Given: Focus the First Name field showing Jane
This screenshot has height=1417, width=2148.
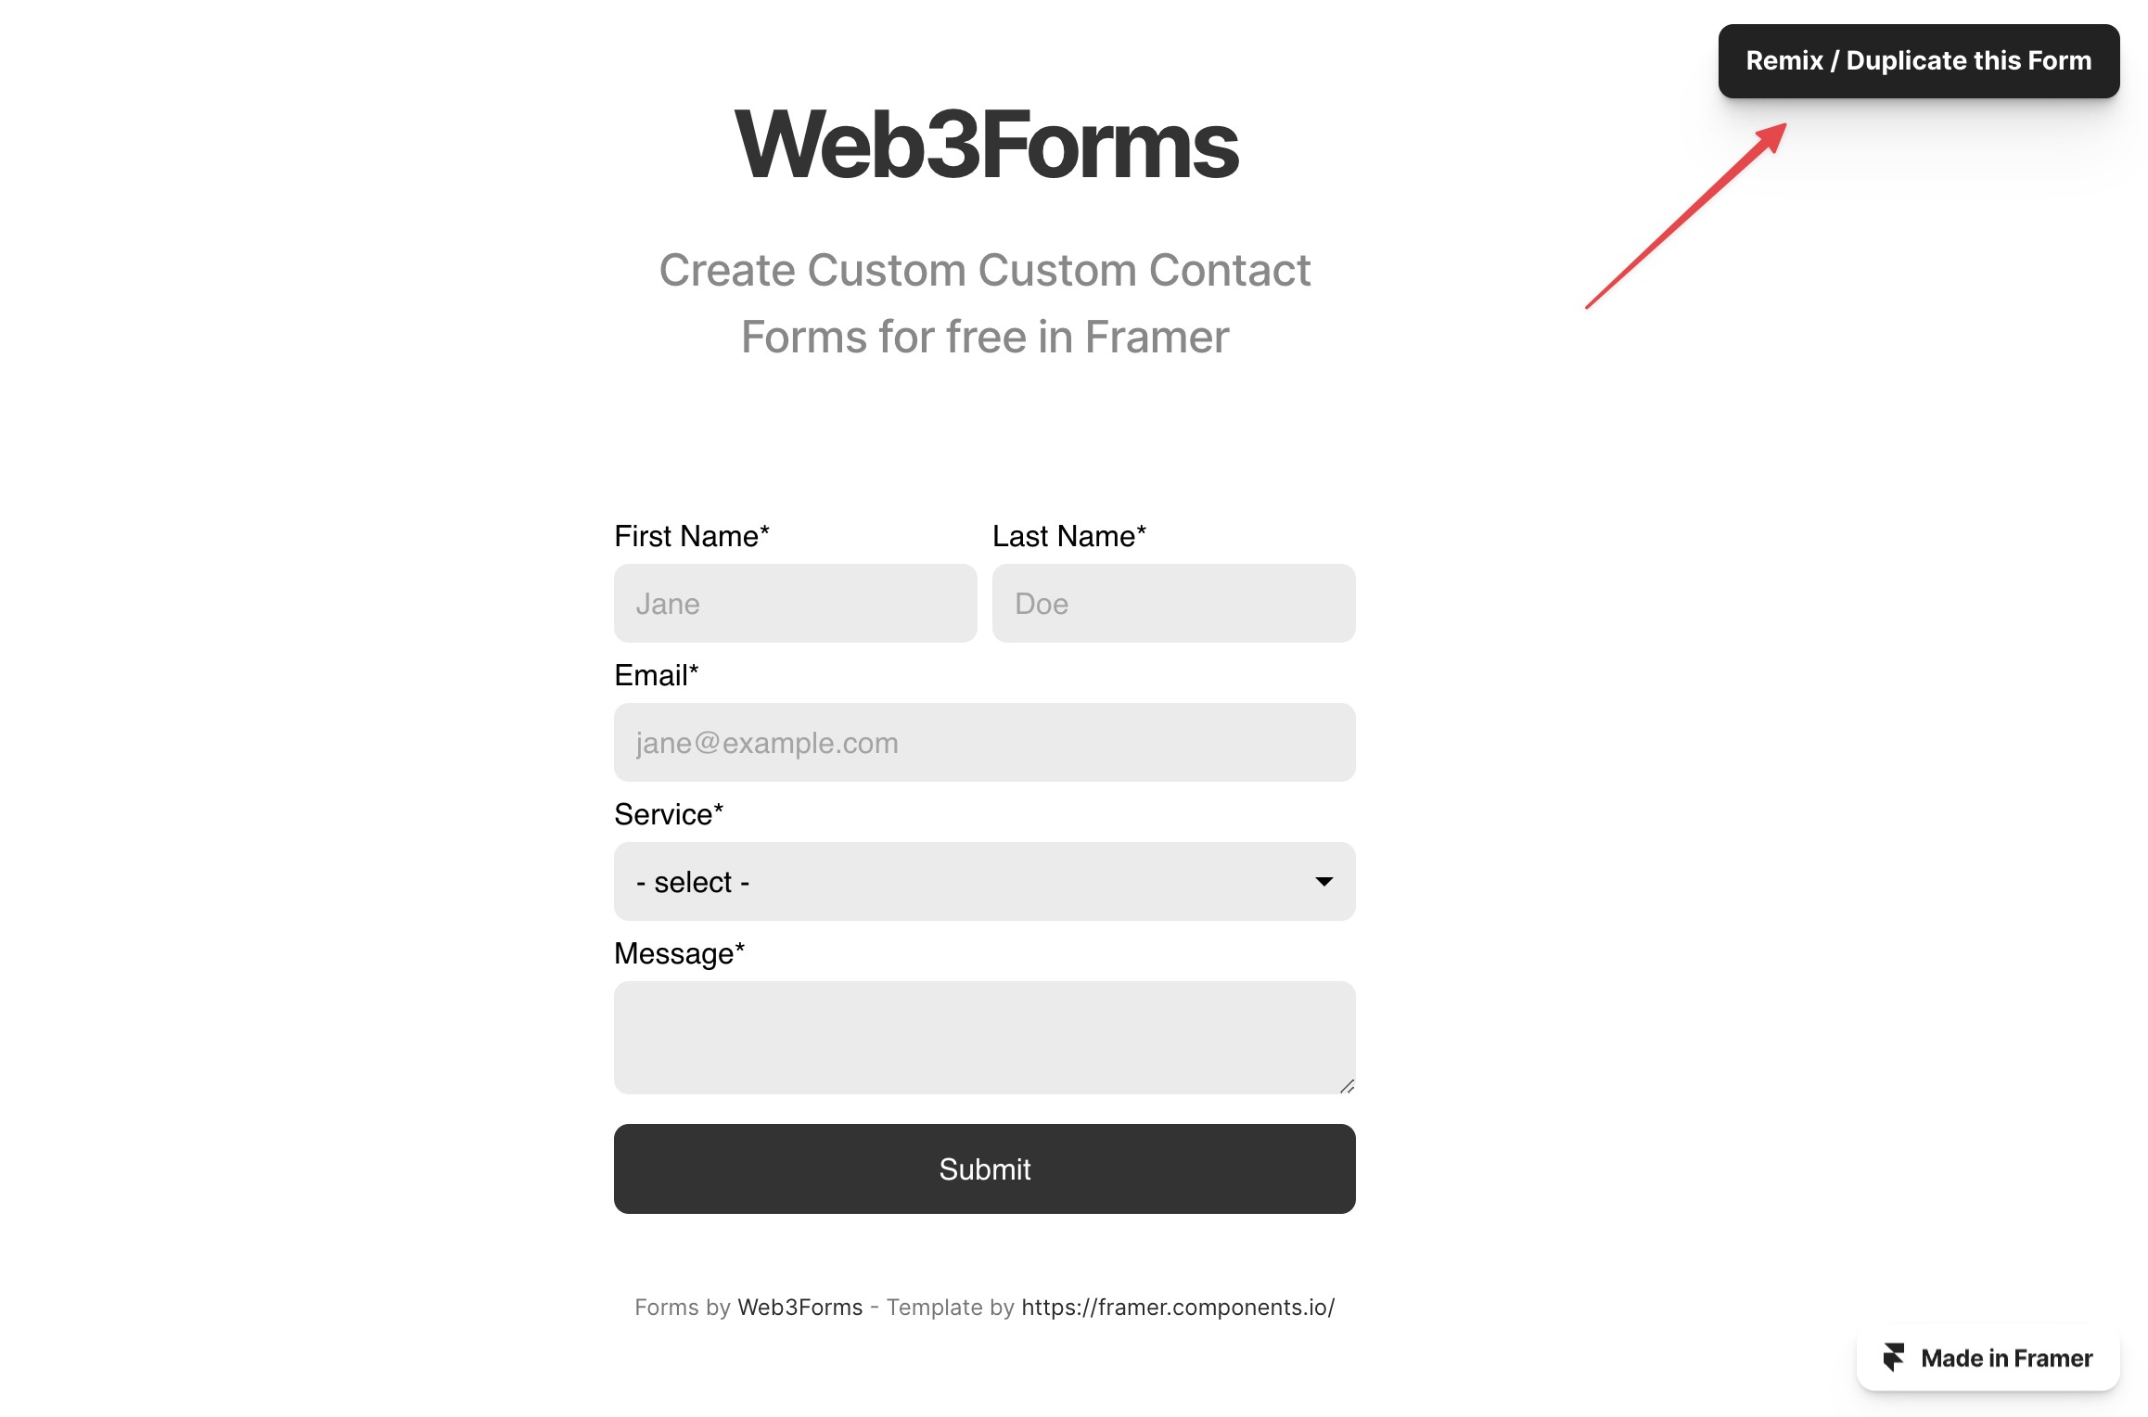Looking at the screenshot, I should (x=796, y=604).
